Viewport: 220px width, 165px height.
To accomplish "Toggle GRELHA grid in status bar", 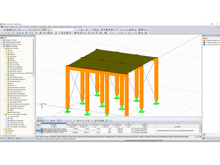I will (134, 141).
